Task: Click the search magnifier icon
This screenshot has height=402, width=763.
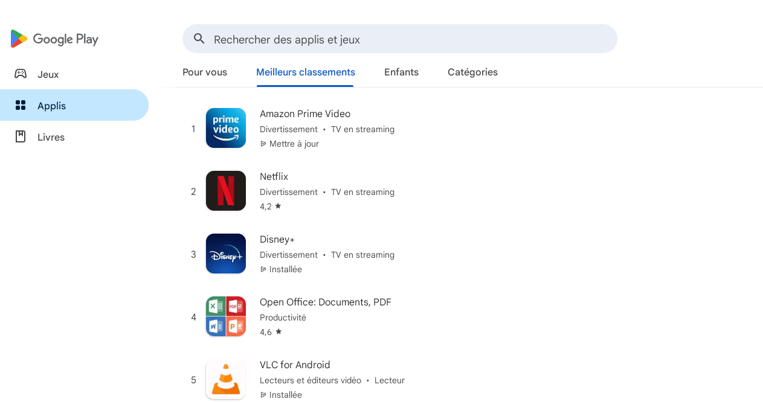Action: pyautogui.click(x=199, y=39)
